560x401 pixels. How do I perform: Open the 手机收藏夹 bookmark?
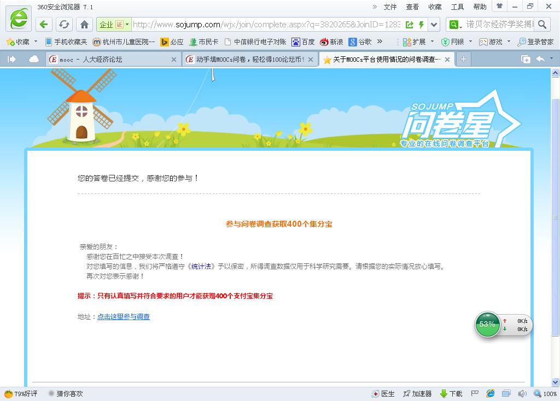tap(66, 42)
